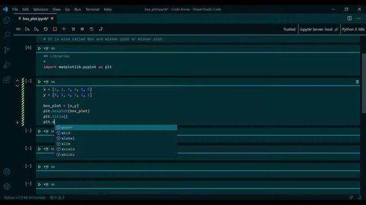Choose xcorr from the autocomplete list
The image size is (366, 205).
(116, 128)
